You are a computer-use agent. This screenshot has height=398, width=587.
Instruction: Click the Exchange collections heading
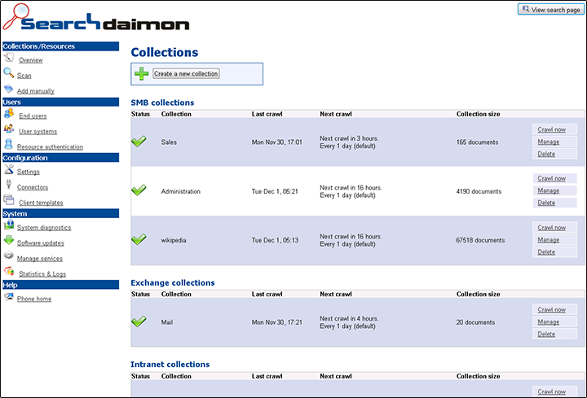point(173,283)
